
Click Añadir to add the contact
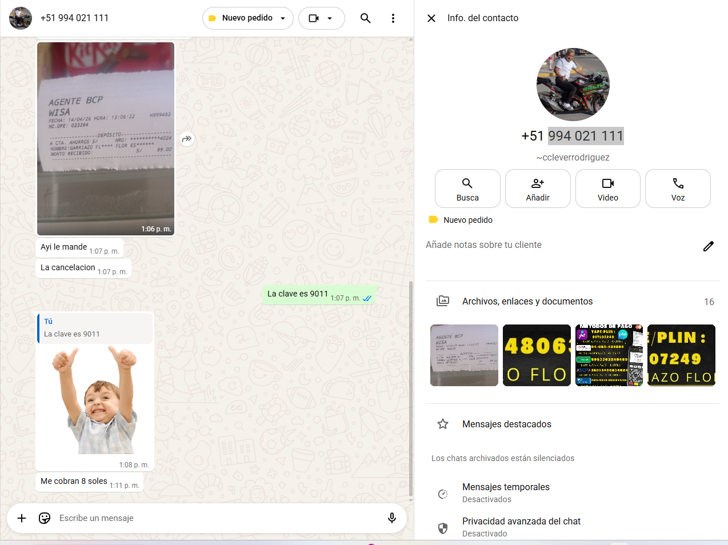(538, 189)
